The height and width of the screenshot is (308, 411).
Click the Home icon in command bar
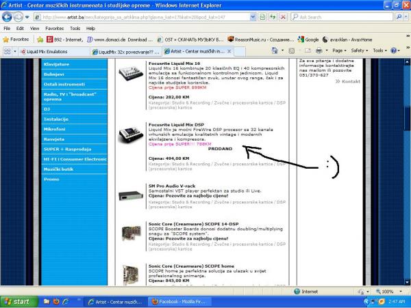(x=275, y=51)
